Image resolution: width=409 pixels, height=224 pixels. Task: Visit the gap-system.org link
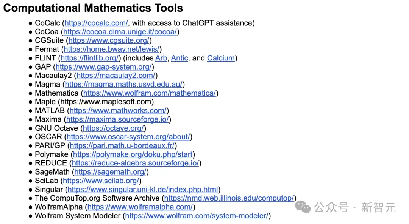click(103, 67)
